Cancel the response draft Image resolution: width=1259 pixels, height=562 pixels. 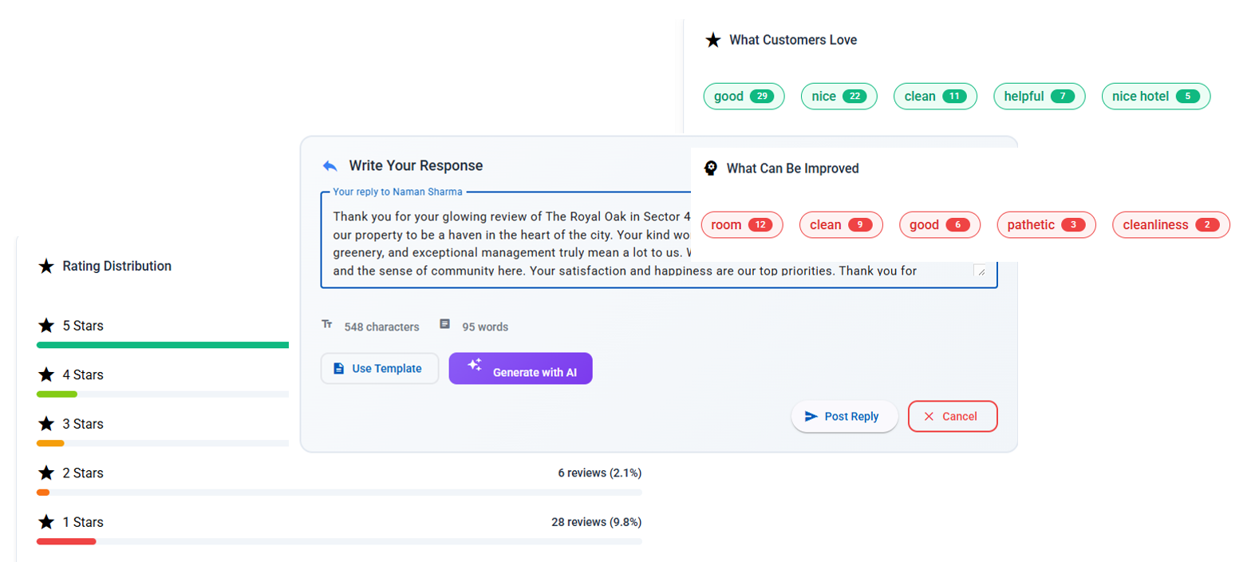tap(952, 417)
